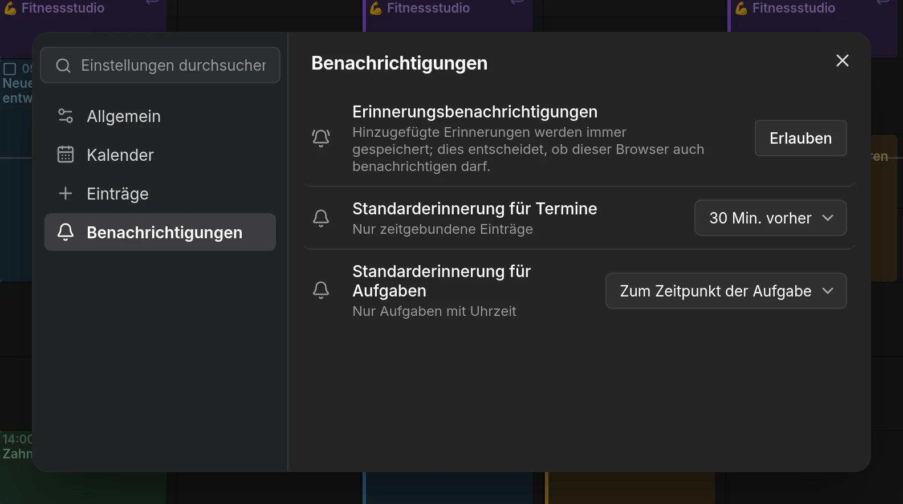Viewport: 903px width, 504px height.
Task: Click the bell icon beside Standarderinnerung für Termine
Action: 321,218
